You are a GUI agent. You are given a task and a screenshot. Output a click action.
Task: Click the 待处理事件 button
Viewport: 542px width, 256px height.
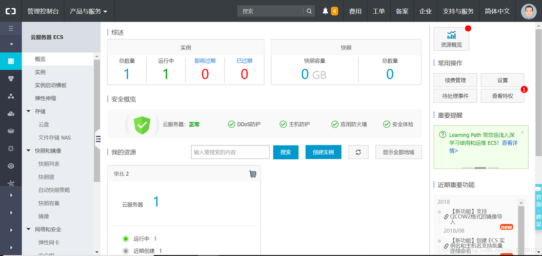pos(455,96)
